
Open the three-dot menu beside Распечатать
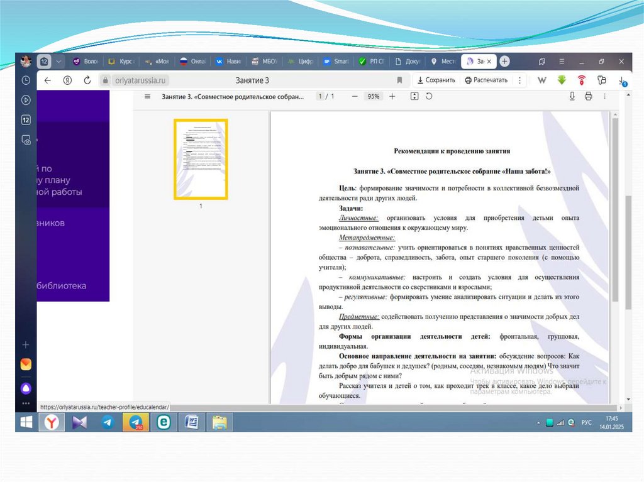519,80
